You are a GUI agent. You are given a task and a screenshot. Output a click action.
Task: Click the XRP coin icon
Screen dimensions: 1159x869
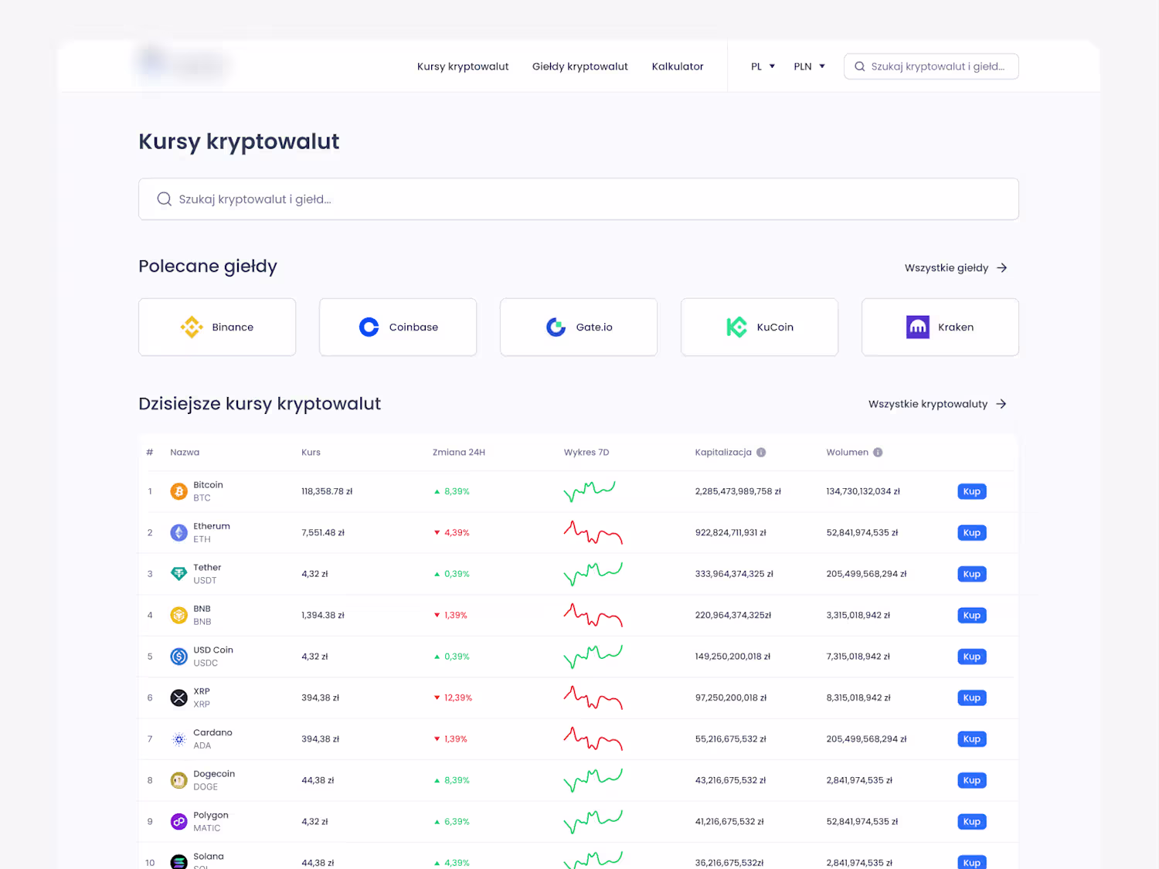point(178,698)
